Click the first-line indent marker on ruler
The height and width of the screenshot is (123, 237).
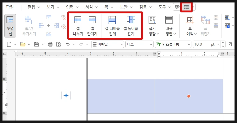(x=159, y=53)
